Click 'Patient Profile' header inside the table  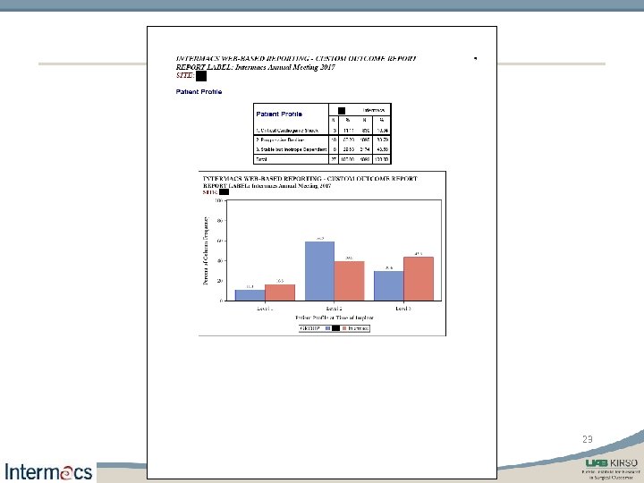(x=279, y=114)
